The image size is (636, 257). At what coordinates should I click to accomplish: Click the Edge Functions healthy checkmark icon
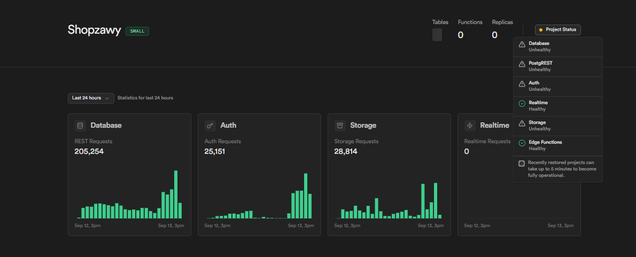point(522,143)
